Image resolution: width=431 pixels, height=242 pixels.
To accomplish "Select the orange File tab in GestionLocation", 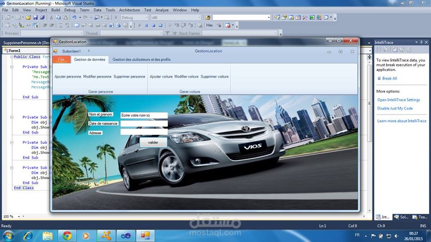I will [62, 59].
